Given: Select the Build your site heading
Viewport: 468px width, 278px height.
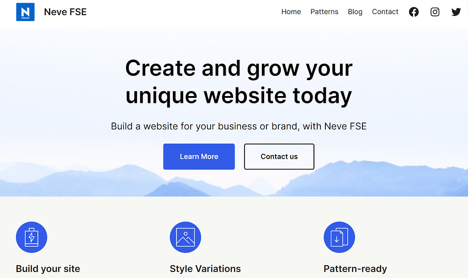Looking at the screenshot, I should tap(48, 269).
